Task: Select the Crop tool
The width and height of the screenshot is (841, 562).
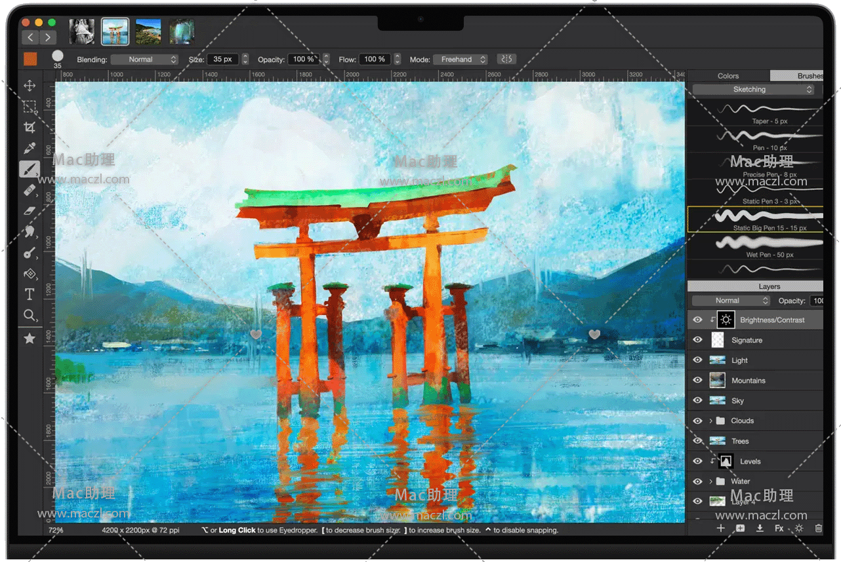Action: coord(30,127)
